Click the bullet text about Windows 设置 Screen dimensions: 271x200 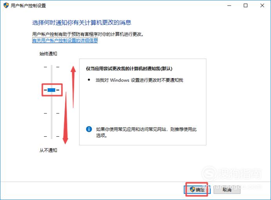[139, 80]
